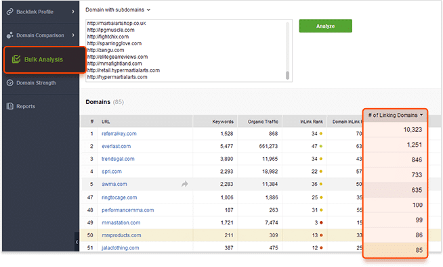Expand the Domain Comparison submenu arrow

click(73, 35)
